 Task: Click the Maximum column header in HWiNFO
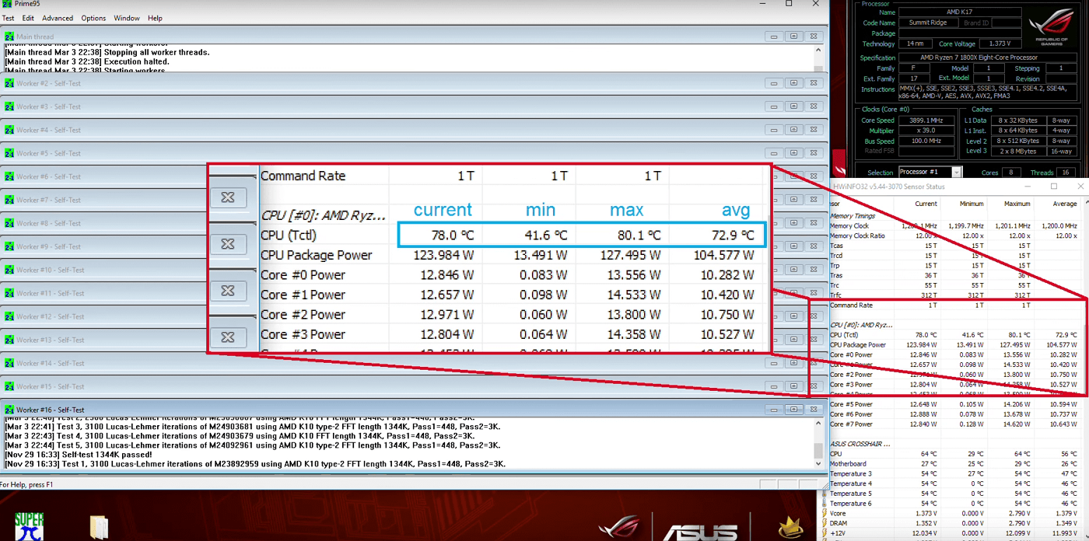[1017, 204]
